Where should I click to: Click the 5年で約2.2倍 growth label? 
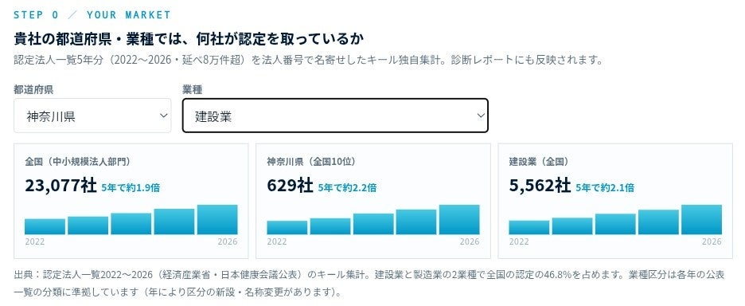[x=347, y=187]
